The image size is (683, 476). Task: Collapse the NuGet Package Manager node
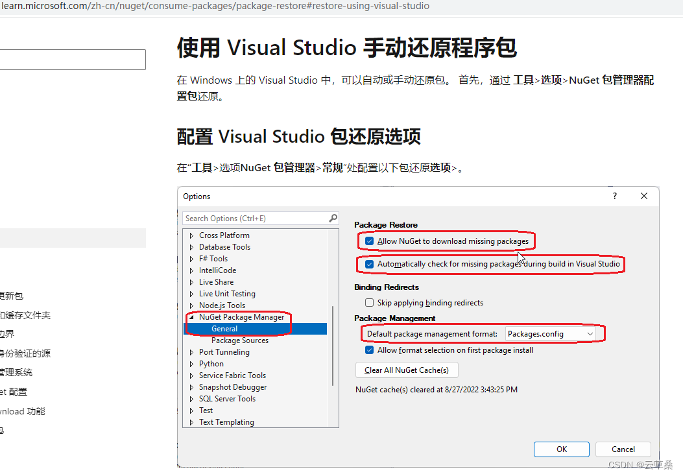[x=191, y=316]
